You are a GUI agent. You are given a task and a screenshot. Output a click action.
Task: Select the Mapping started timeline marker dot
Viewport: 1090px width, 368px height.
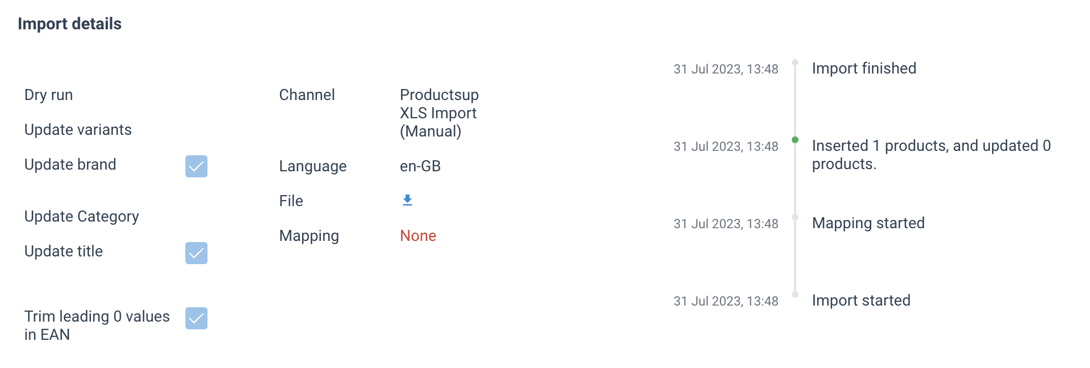tap(795, 217)
